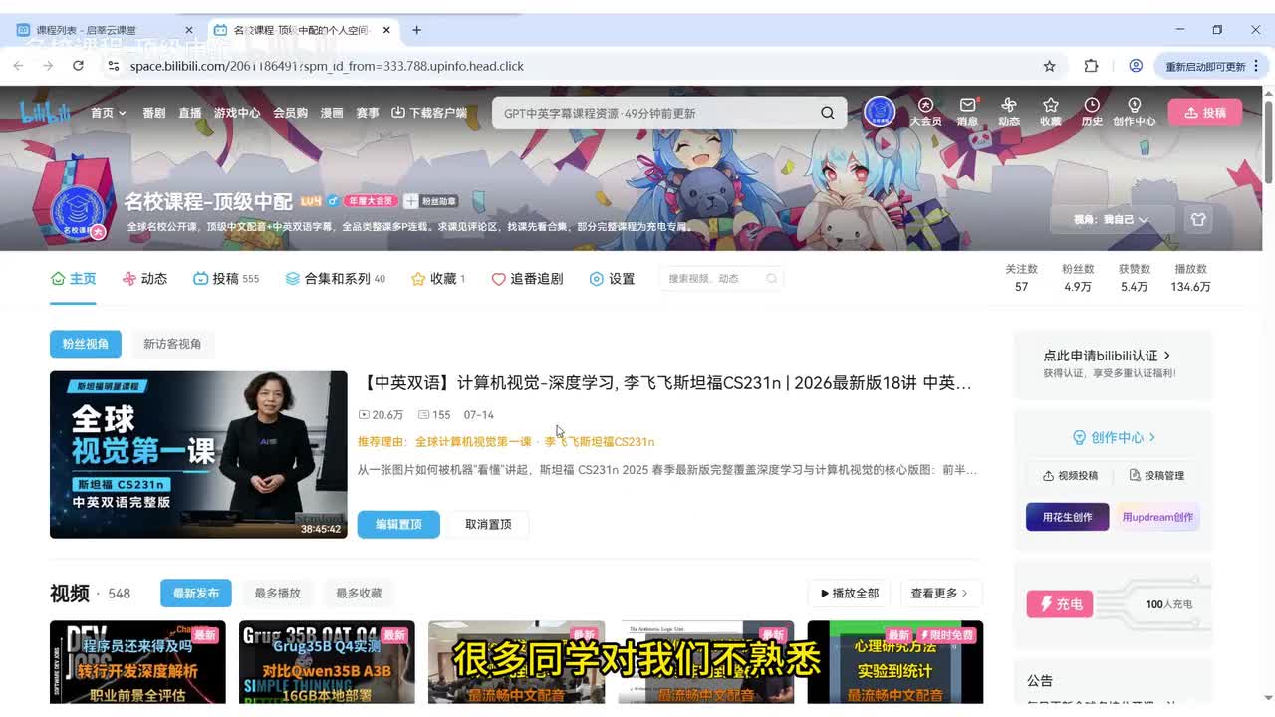Open 动态 feed icon in top bar
Screen dimensions: 1275x717
tap(1009, 112)
